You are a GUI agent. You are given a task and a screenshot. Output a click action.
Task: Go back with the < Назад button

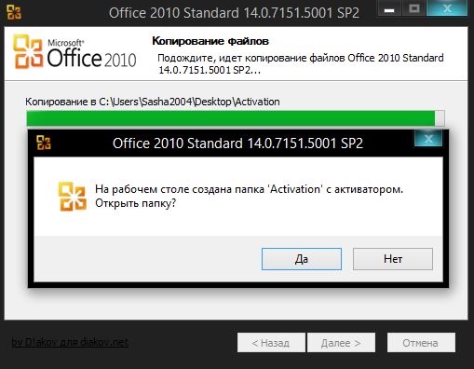coord(271,343)
